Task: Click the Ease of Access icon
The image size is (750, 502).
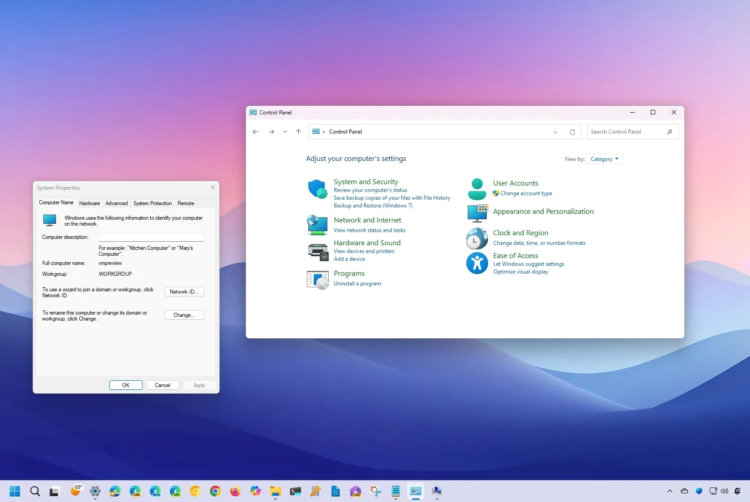Action: click(477, 263)
